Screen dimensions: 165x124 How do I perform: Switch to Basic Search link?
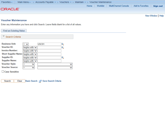(x=31, y=81)
